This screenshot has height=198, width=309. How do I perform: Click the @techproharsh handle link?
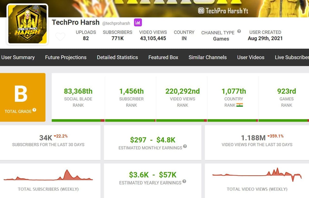(116, 23)
